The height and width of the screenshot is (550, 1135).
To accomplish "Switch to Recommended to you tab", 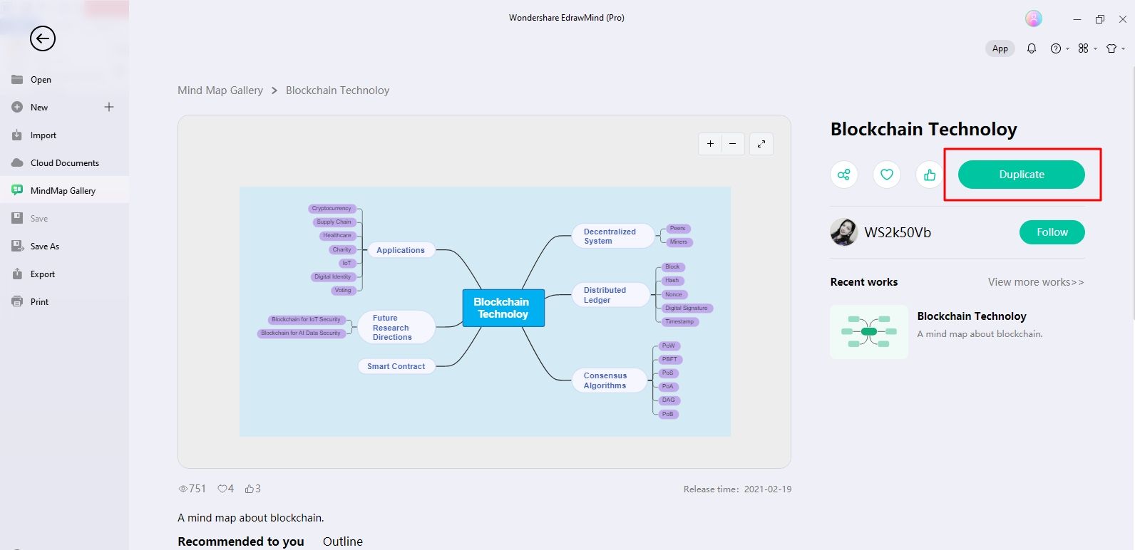I will (x=241, y=541).
